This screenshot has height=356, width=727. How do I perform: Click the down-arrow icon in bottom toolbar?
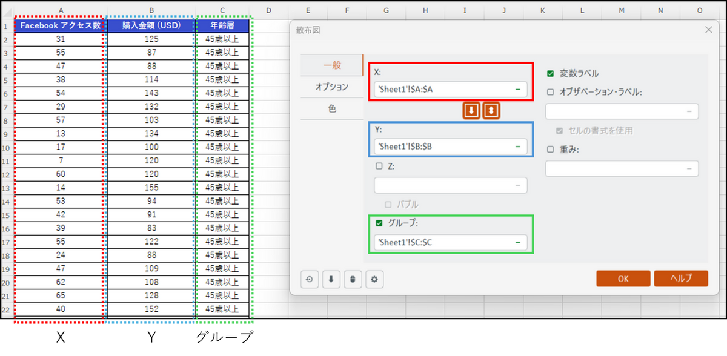(331, 279)
